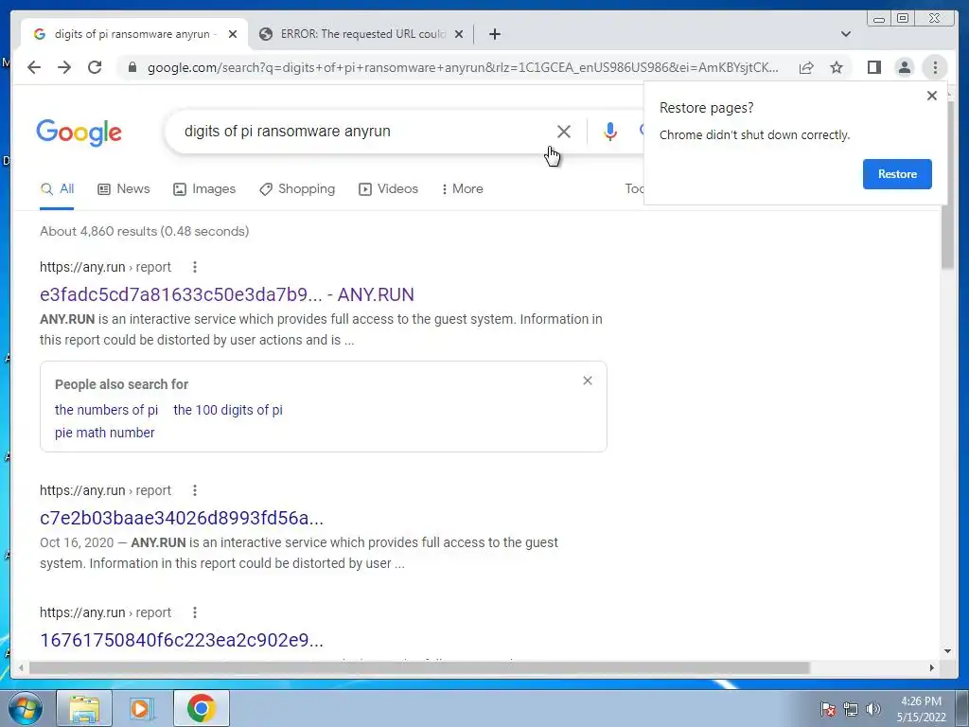
Task: Switch to News results
Action: 124,189
